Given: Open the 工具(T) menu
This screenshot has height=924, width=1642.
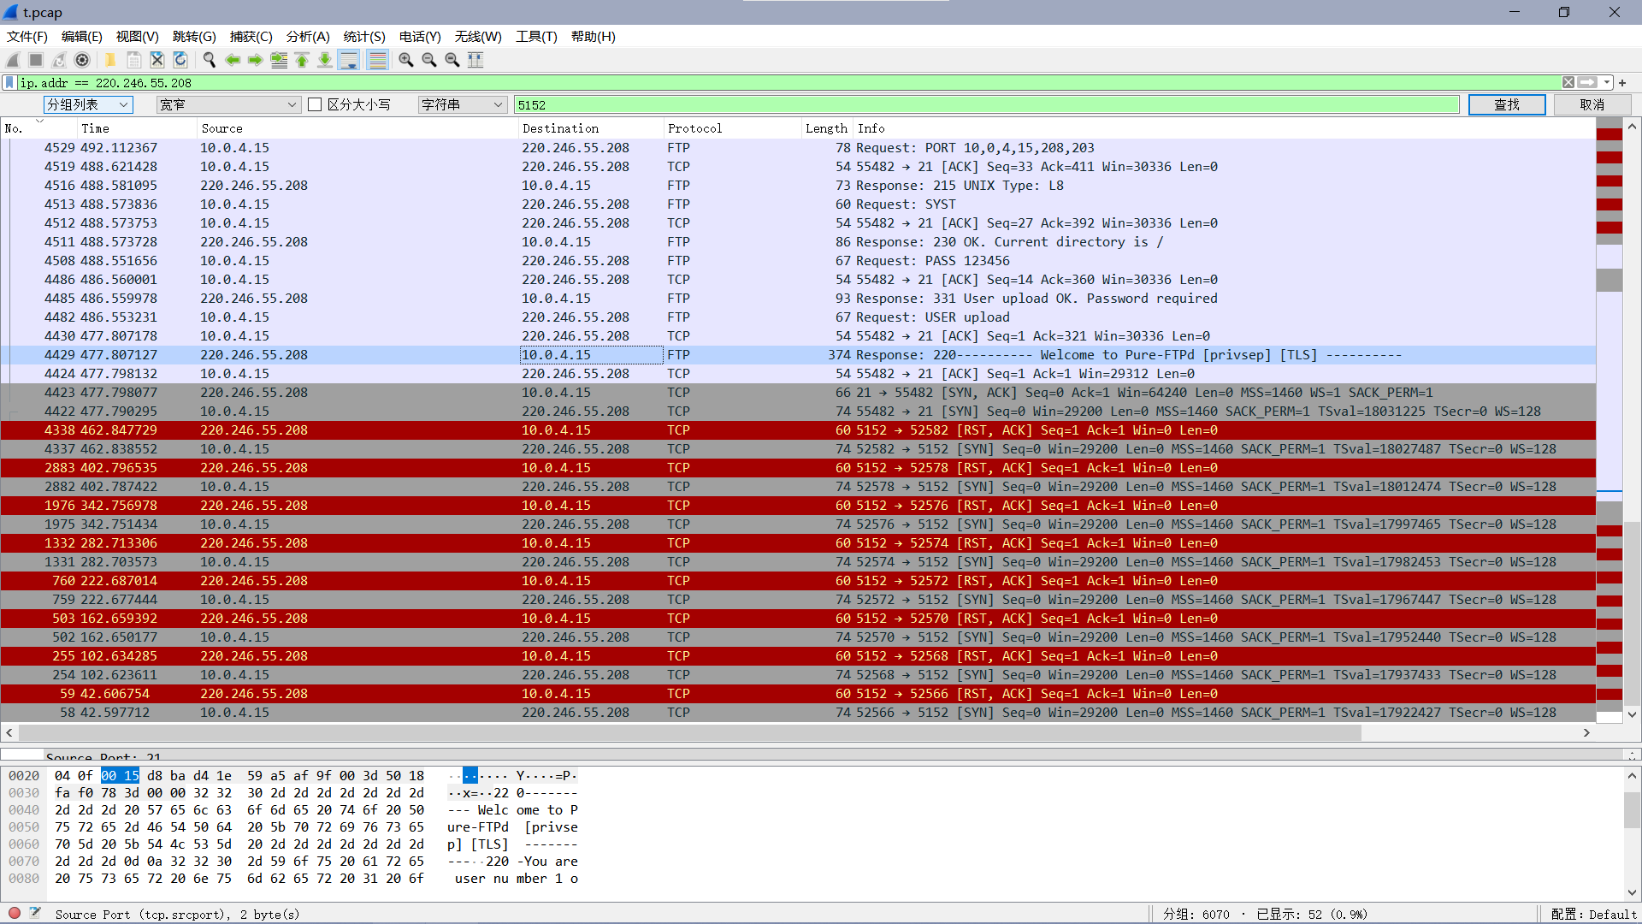Looking at the screenshot, I should 536,37.
